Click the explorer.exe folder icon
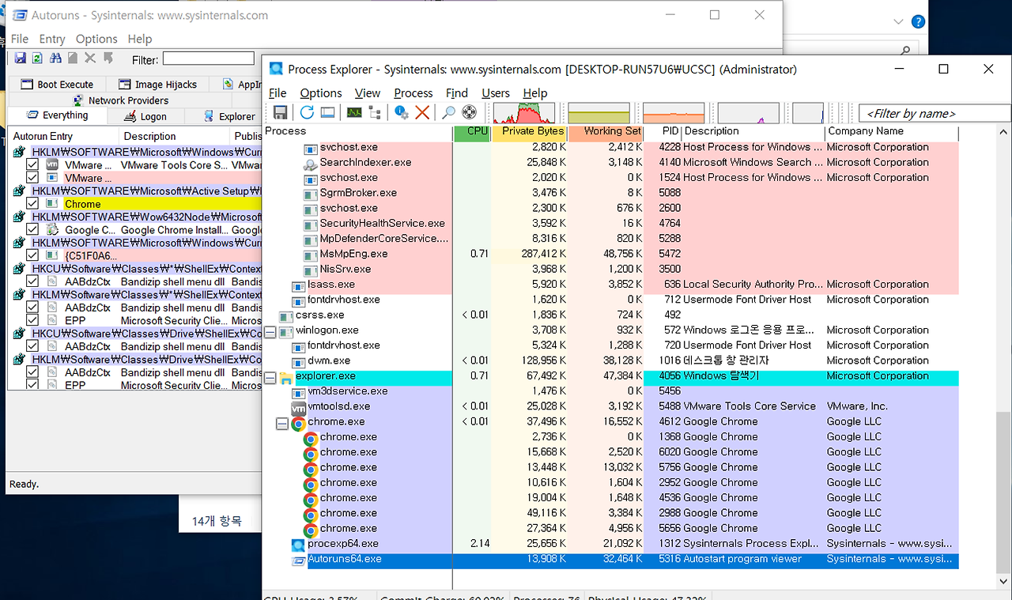 [286, 377]
